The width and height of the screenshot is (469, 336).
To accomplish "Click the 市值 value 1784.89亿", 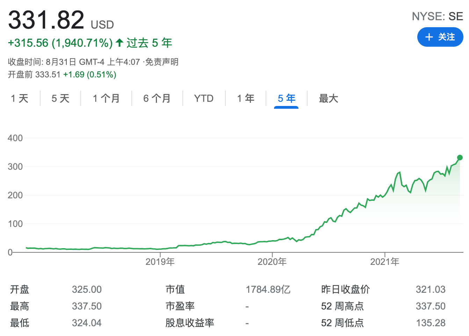I will point(268,289).
